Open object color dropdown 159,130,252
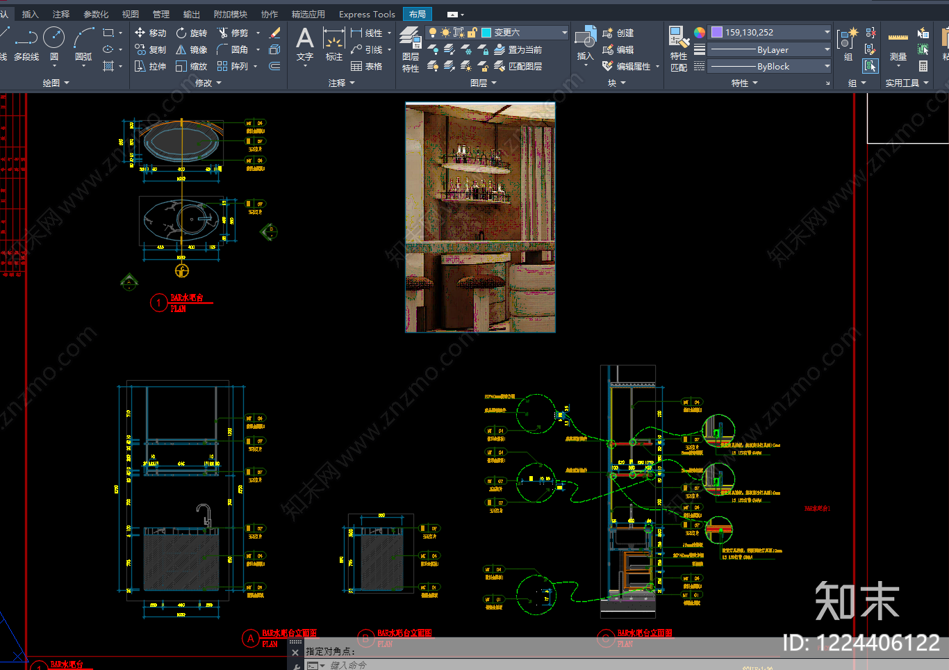Screen dimensions: 949x670 pos(770,32)
